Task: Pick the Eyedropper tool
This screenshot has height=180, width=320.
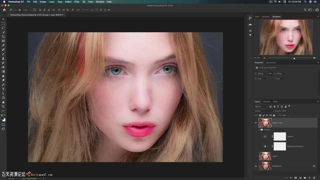Action: point(3,45)
